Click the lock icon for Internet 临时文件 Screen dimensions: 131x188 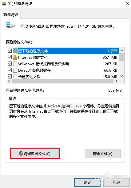(15, 57)
